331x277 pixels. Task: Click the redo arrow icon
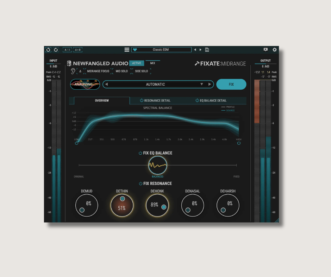[x=56, y=50]
